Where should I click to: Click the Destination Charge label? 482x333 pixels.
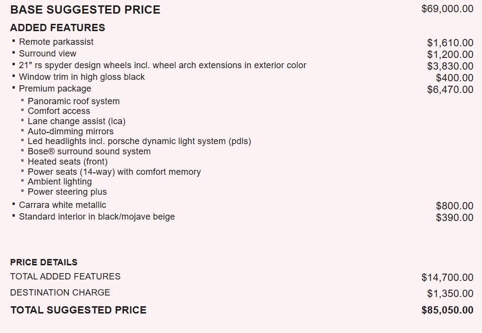tap(60, 293)
